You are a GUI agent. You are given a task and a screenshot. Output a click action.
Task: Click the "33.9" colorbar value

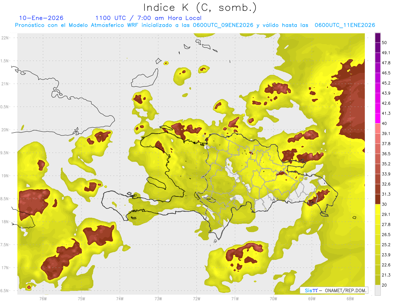point(386,174)
